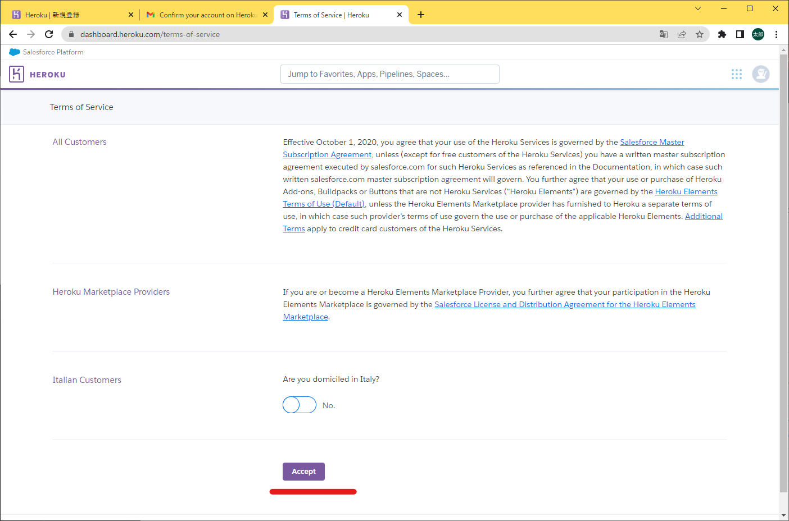Click the 'Are you domiciled in Italy?' text

pos(331,380)
